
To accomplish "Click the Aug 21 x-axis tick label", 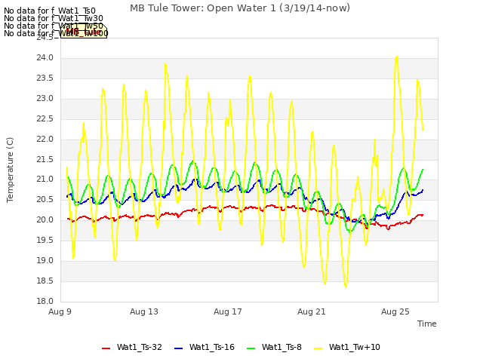I will (312, 311).
